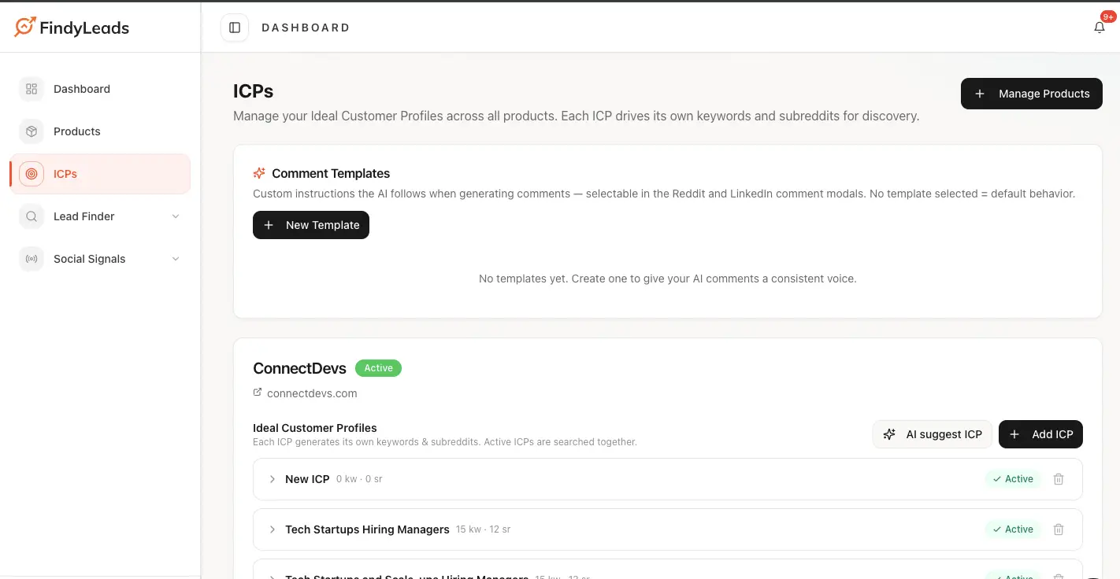Screen dimensions: 1120x579
Task: Click the ConnectDevs Active badge
Action: 378,368
